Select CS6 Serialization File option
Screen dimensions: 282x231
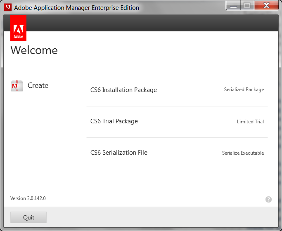118,153
